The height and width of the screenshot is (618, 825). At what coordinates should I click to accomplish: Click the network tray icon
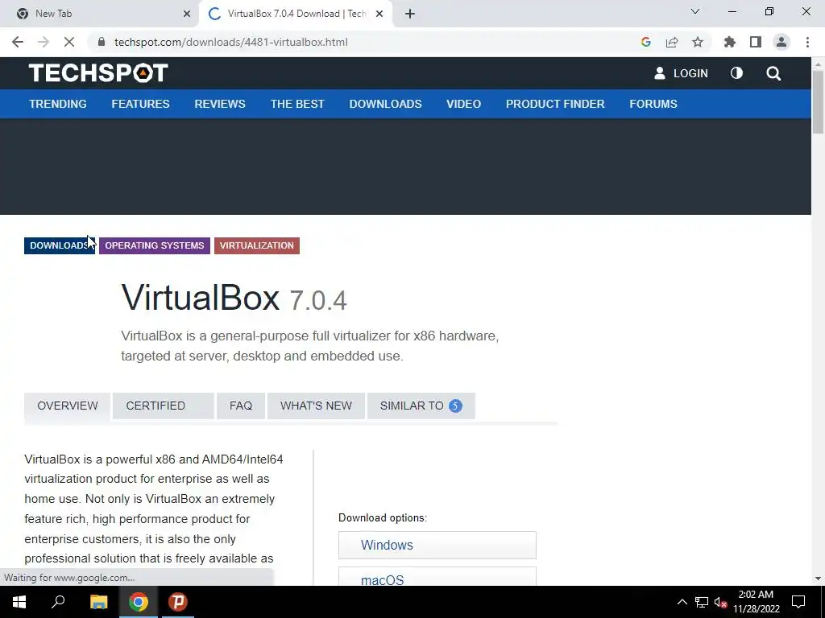pos(702,602)
